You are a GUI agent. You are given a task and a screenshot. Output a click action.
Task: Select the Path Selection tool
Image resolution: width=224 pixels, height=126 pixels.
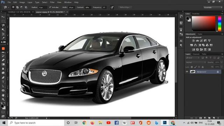click(x=3, y=86)
